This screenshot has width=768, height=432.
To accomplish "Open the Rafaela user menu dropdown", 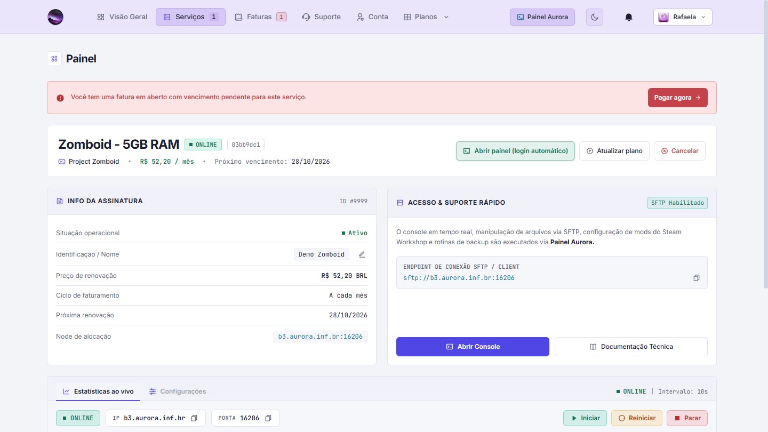I will 683,17.
